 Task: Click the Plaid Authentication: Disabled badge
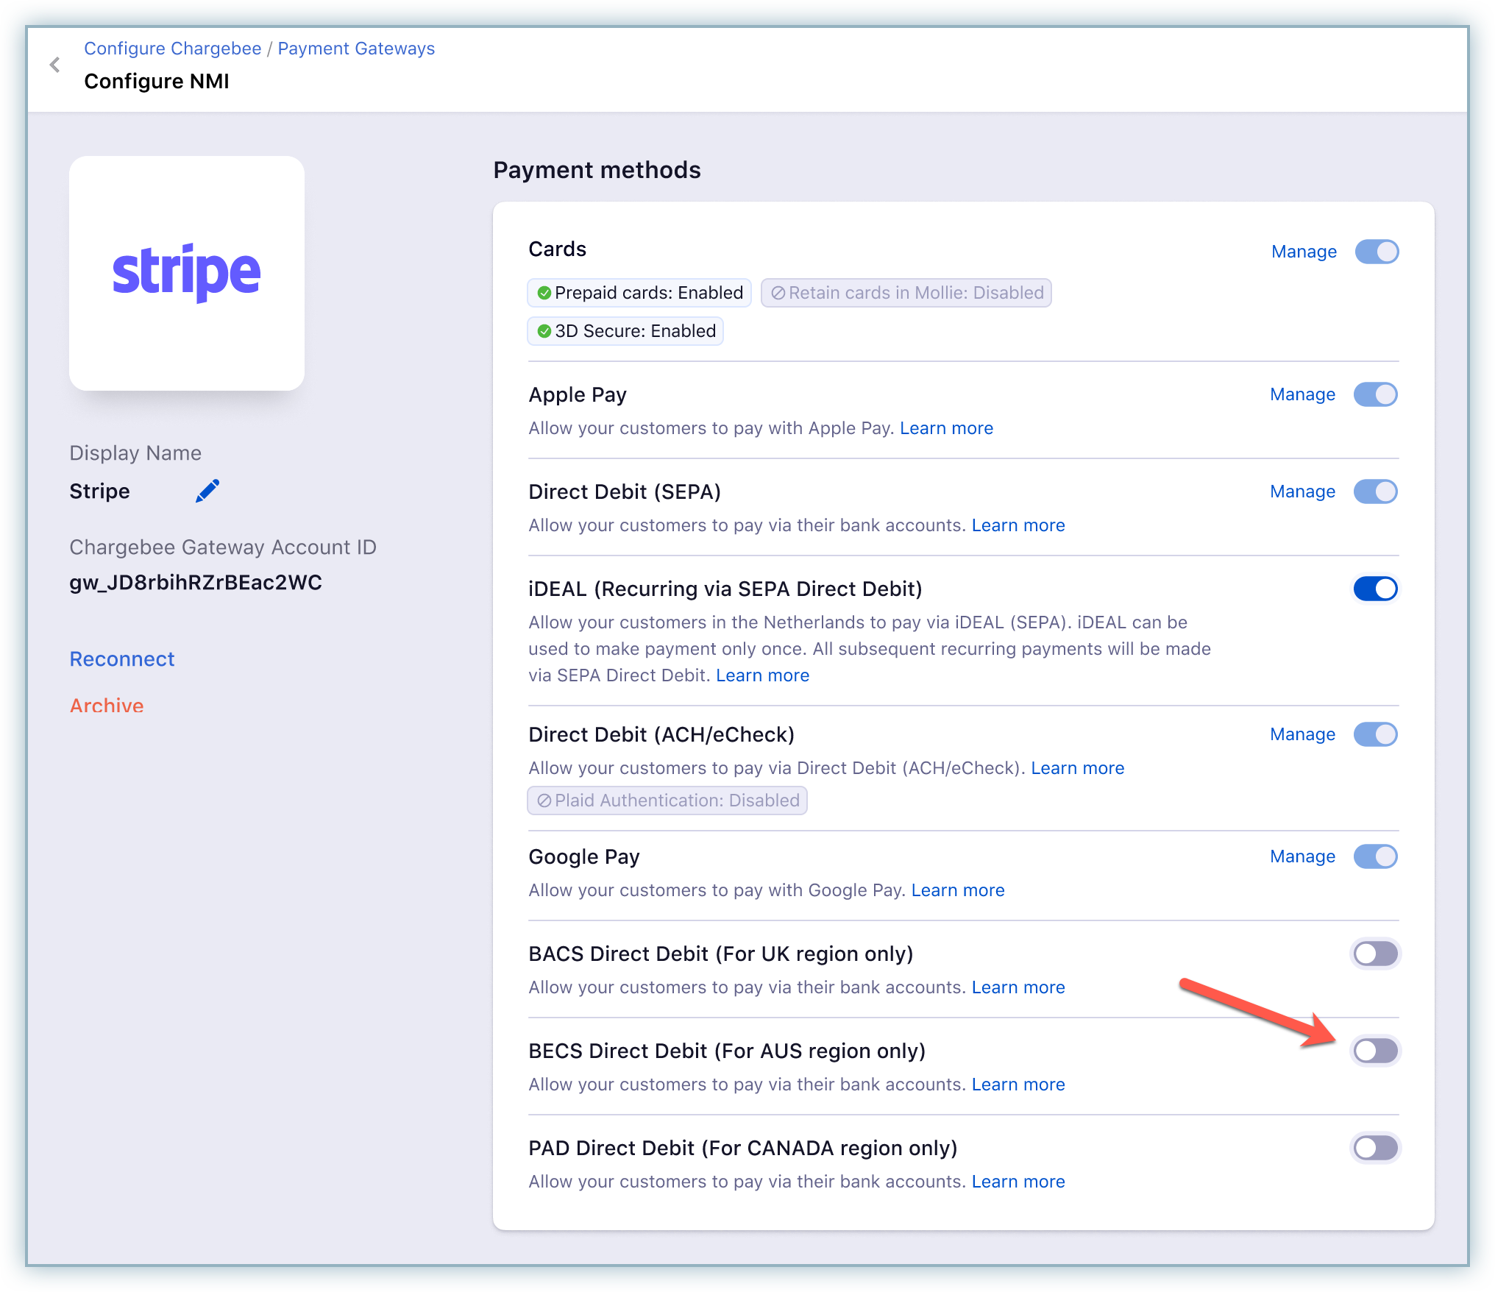coord(667,801)
